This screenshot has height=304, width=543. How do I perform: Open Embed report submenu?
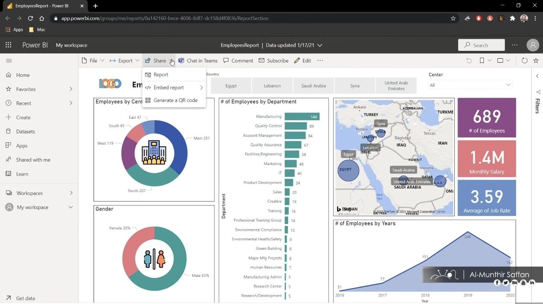(x=174, y=88)
